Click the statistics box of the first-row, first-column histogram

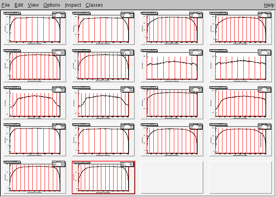(x=59, y=15)
